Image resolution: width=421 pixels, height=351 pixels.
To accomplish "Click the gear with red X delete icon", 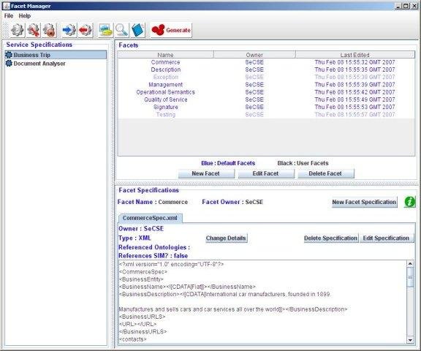I will click(x=50, y=30).
